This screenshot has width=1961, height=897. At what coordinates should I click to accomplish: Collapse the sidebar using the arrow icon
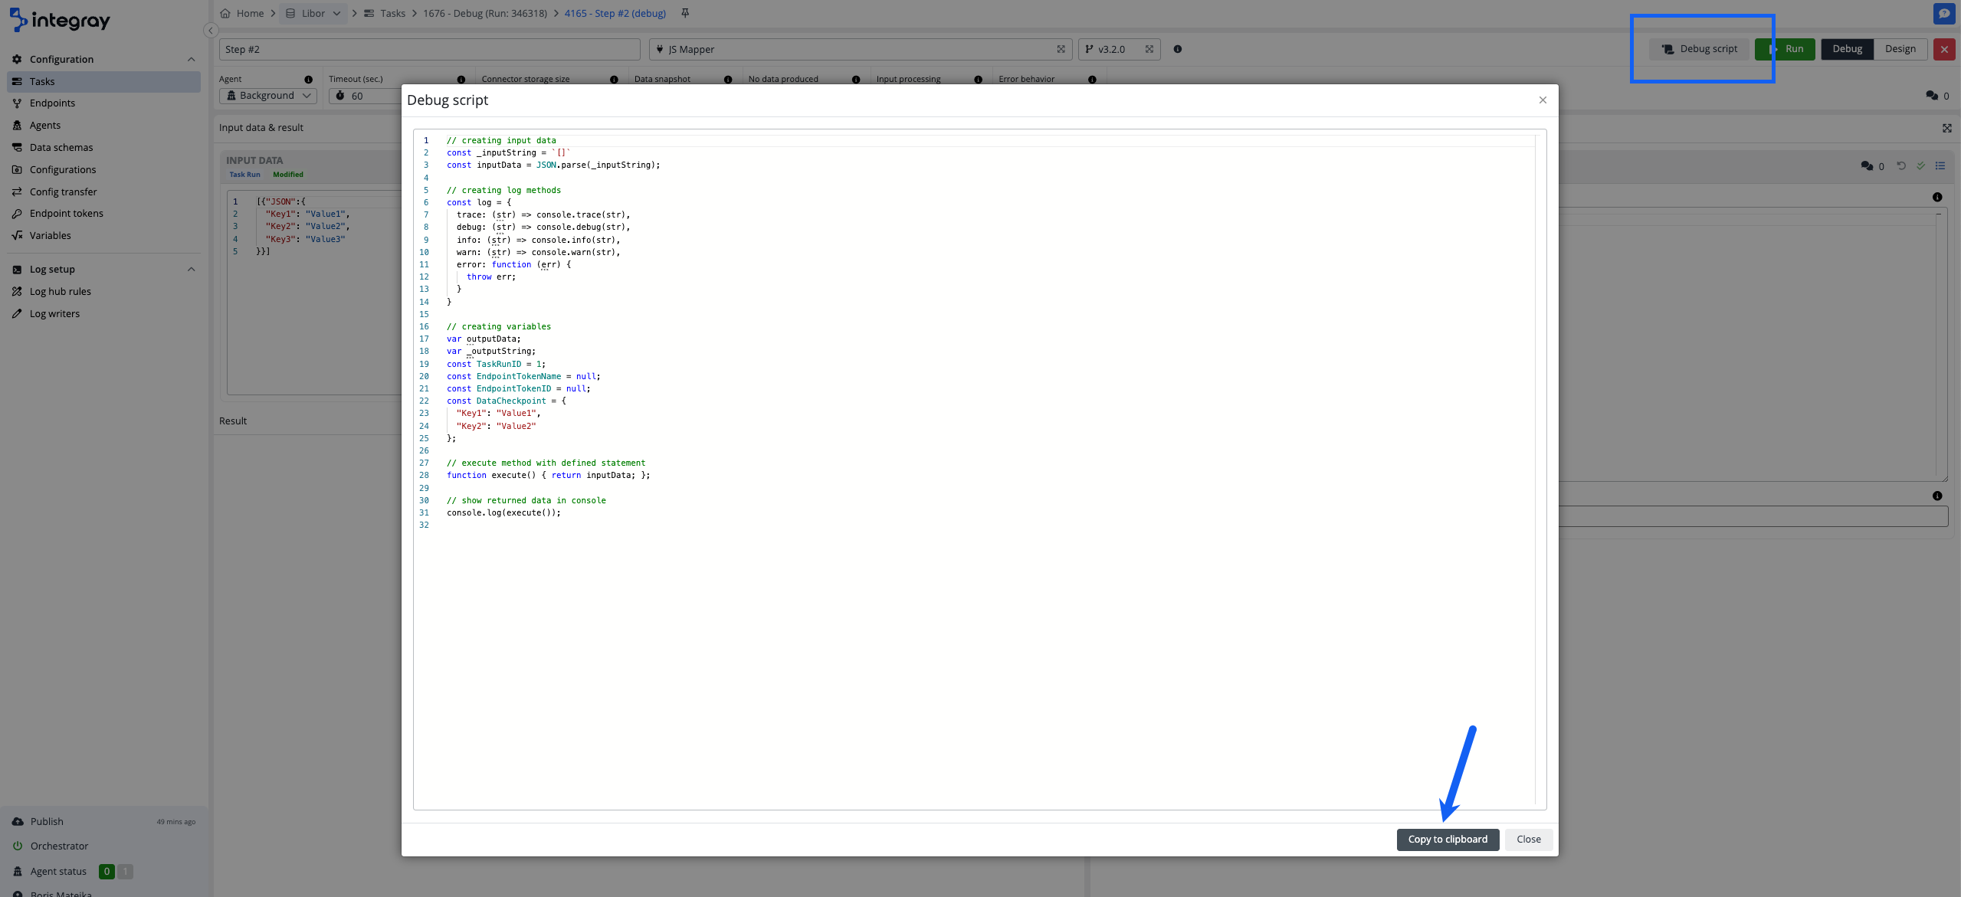pos(211,31)
